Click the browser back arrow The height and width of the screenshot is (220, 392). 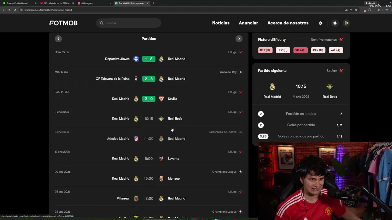pos(3,10)
